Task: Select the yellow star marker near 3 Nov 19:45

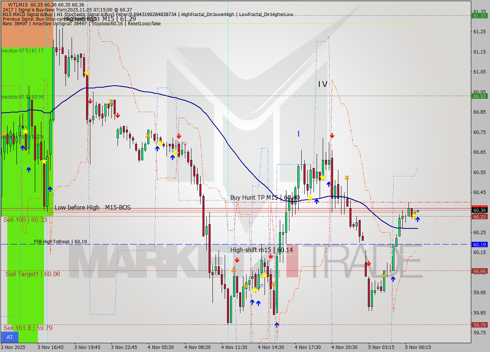Action: (87, 73)
